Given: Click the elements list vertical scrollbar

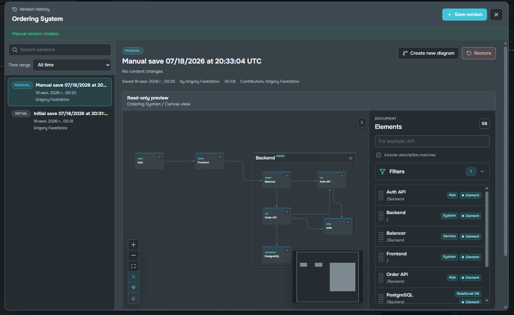Looking at the screenshot, I should (x=487, y=229).
